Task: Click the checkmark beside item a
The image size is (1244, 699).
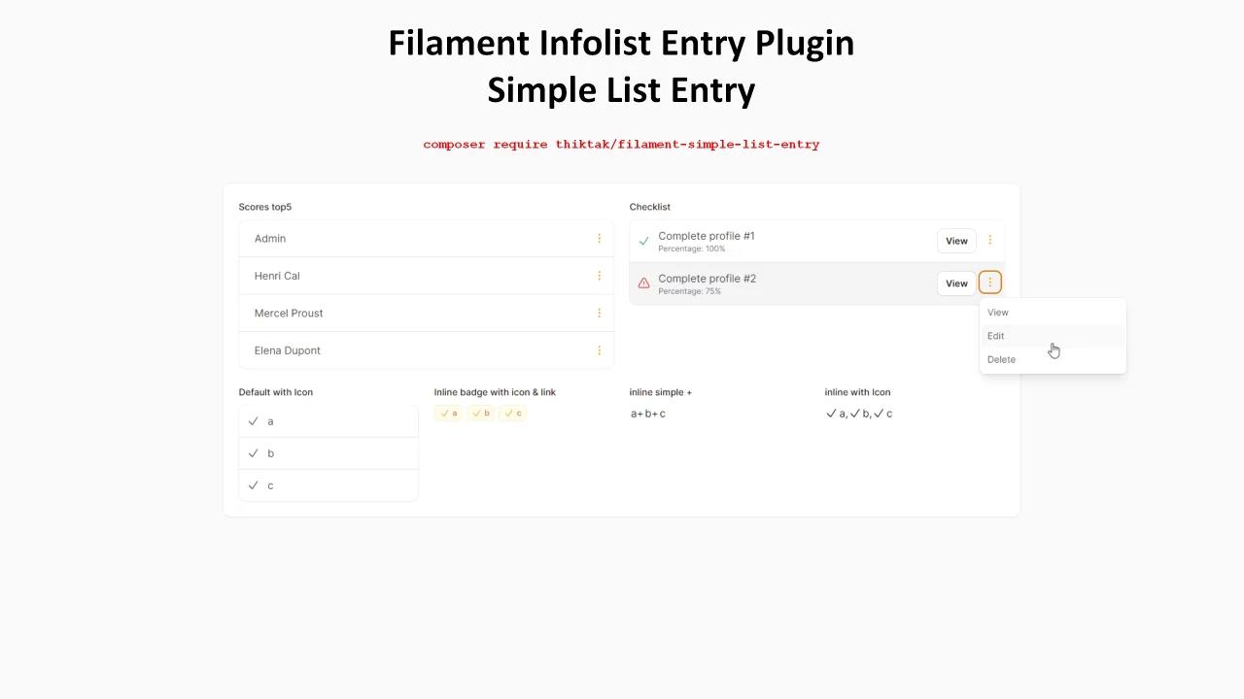Action: tap(254, 420)
